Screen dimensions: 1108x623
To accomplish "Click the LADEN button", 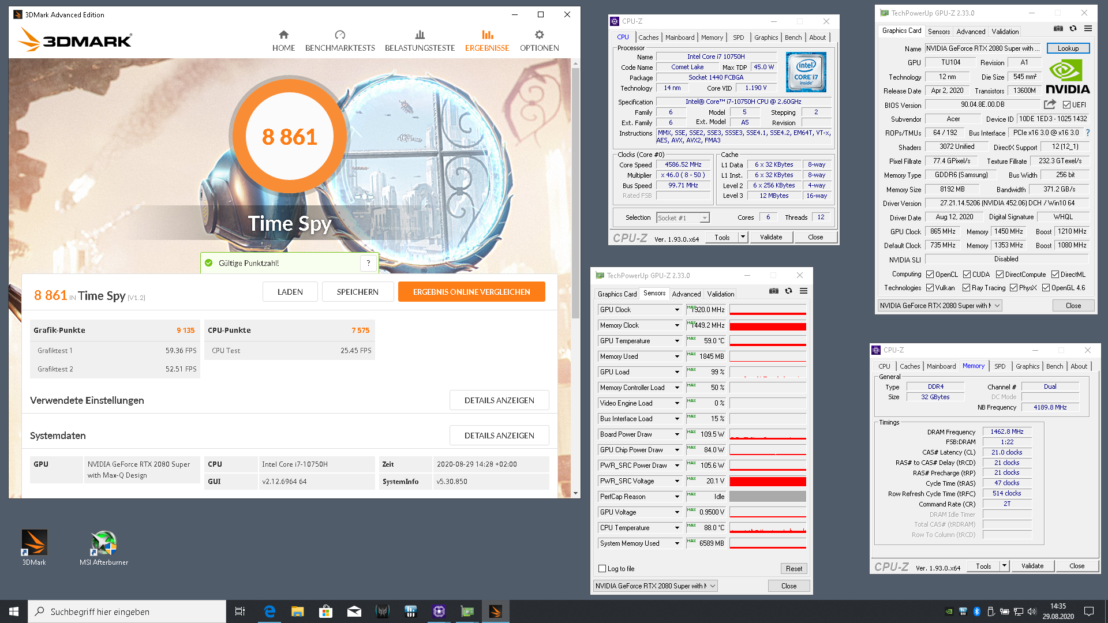I will tap(290, 292).
